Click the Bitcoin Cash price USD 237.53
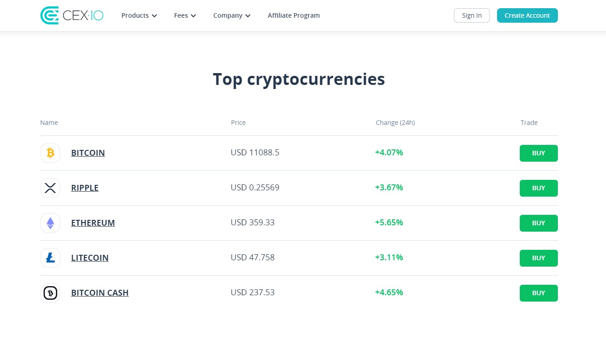Viewport: 606px width, 342px height. pyautogui.click(x=253, y=292)
